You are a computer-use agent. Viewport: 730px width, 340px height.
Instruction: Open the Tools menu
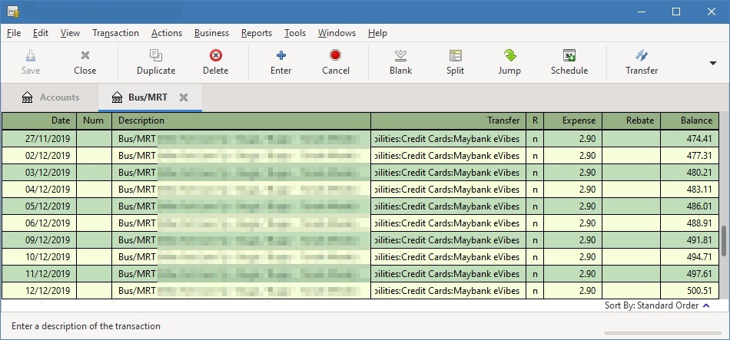point(295,33)
